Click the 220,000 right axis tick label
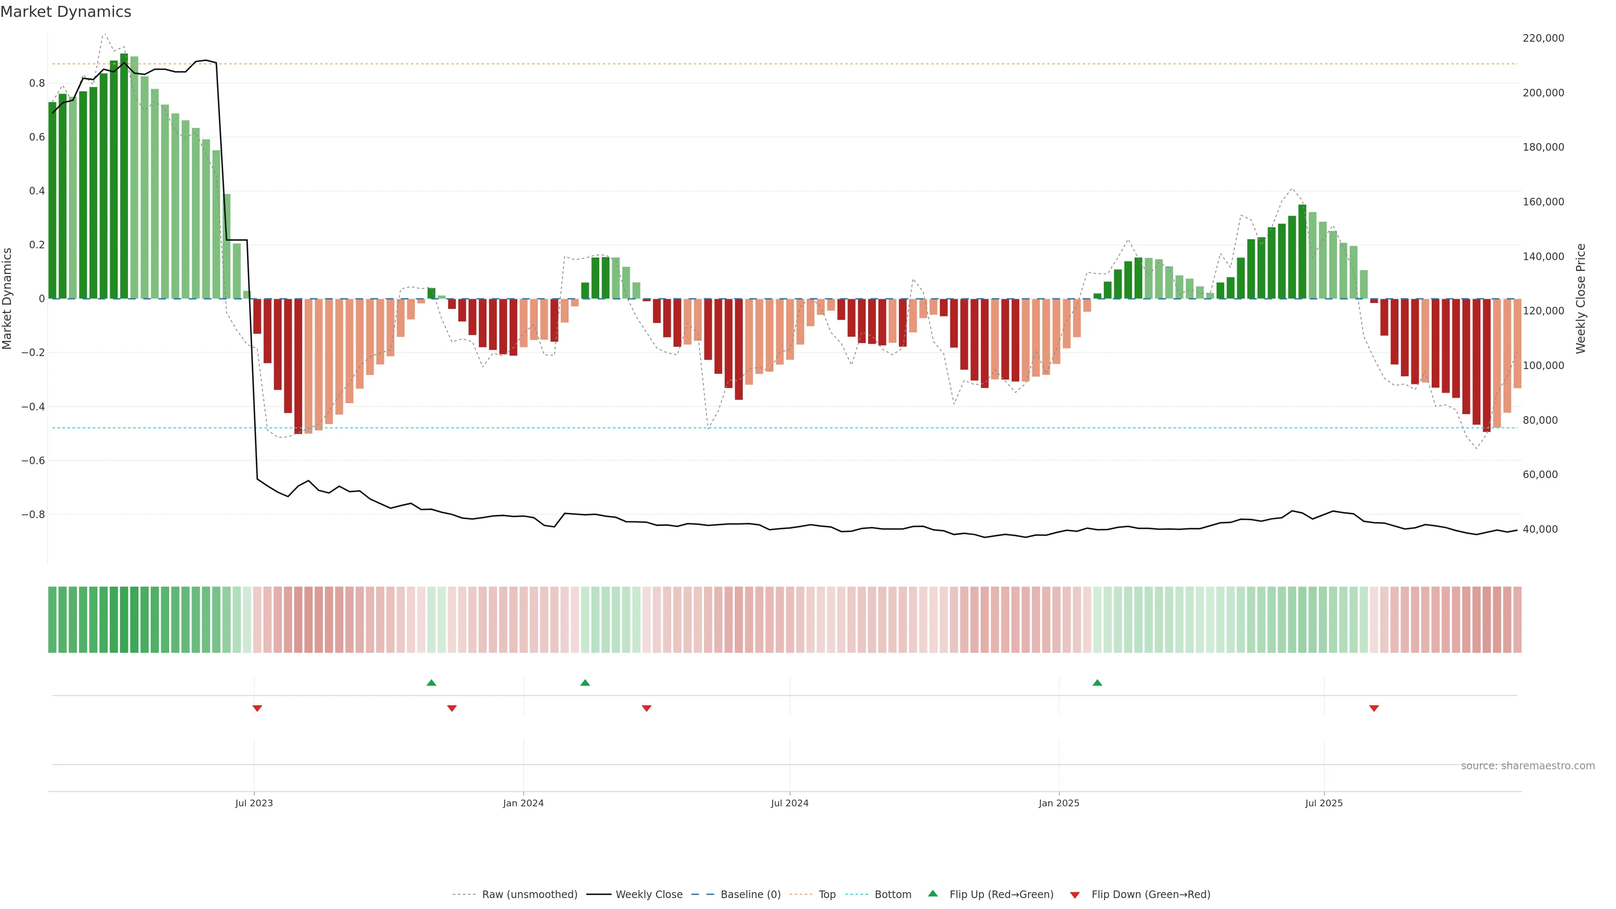 coord(1543,38)
